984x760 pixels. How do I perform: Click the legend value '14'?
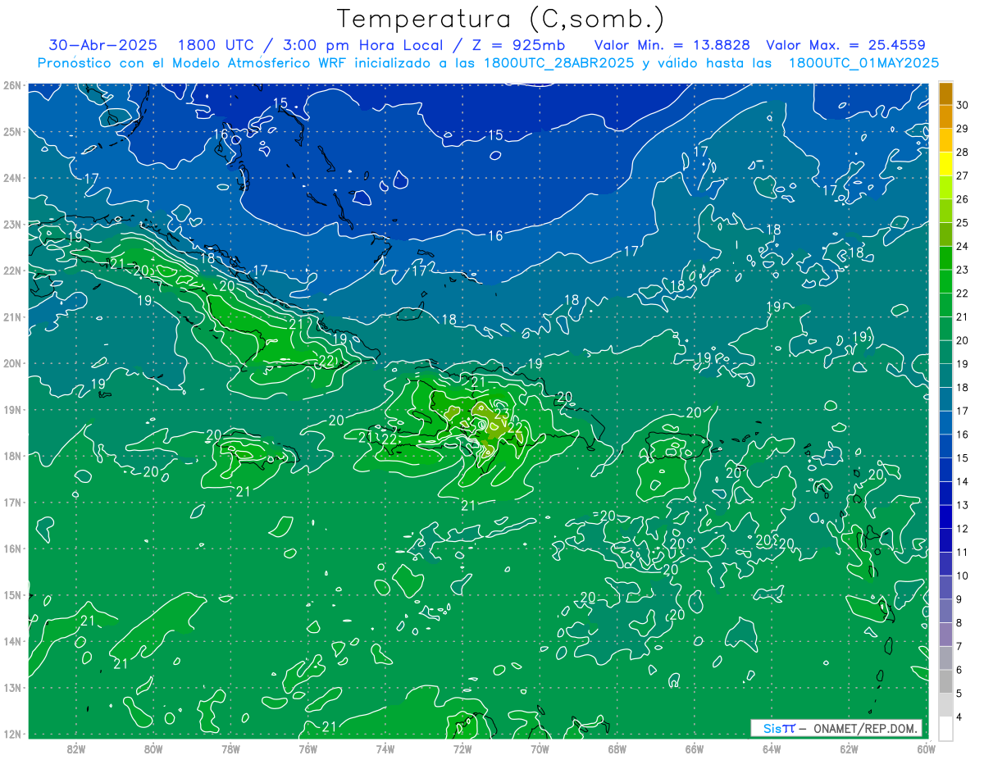(962, 481)
